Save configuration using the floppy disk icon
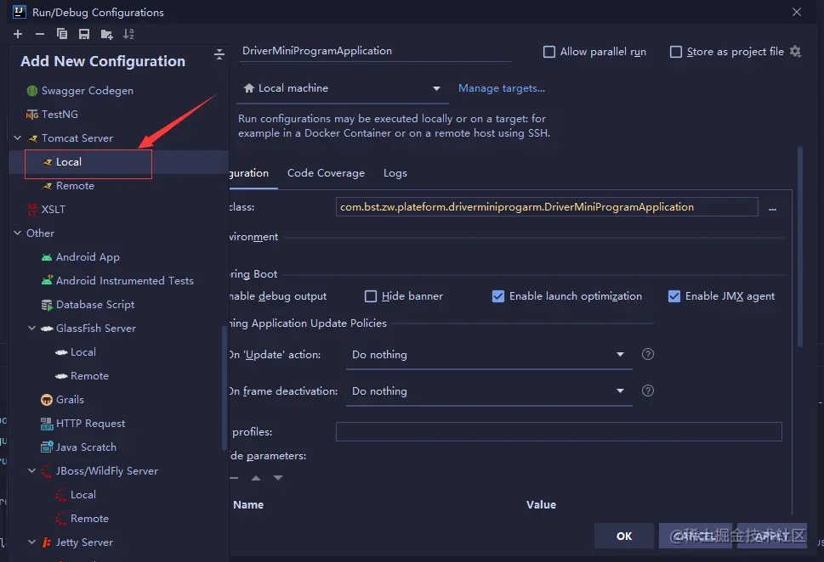This screenshot has width=824, height=562. (x=84, y=34)
